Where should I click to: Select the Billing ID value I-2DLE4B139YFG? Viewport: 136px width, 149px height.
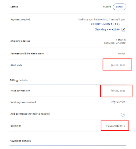point(116,126)
